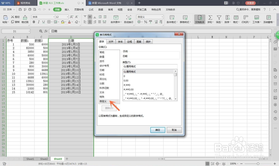
Task: Click the Sort (排序) icon
Action: [x=227, y=17]
